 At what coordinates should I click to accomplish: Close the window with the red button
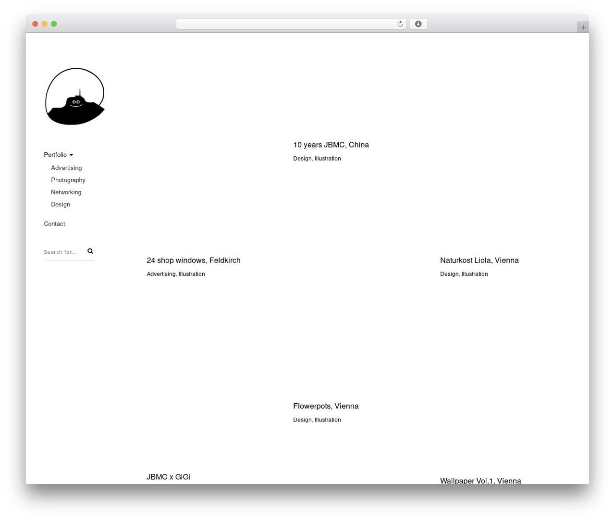click(x=35, y=24)
